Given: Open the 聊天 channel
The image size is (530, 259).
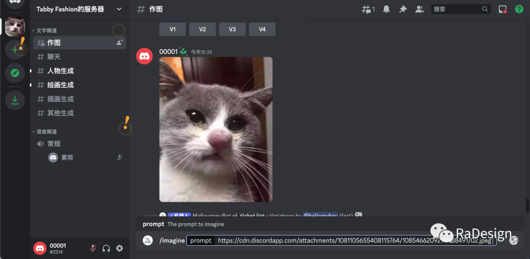Looking at the screenshot, I should pyautogui.click(x=79, y=57).
